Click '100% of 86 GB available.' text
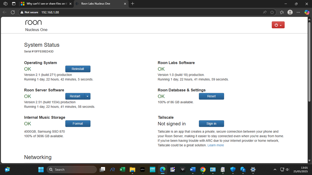 [x=176, y=102]
